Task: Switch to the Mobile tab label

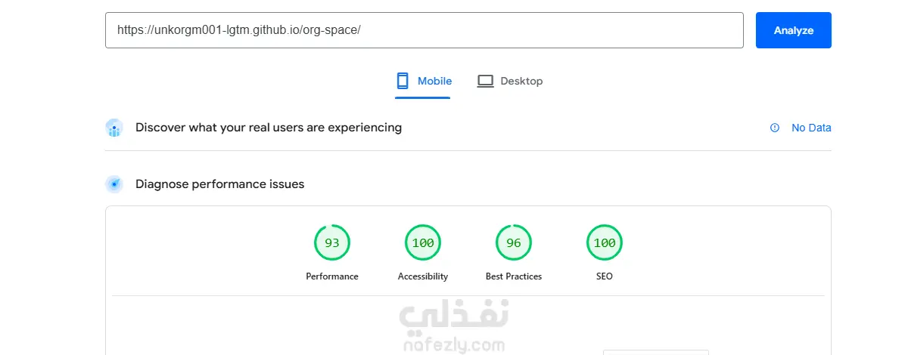Action: (434, 81)
